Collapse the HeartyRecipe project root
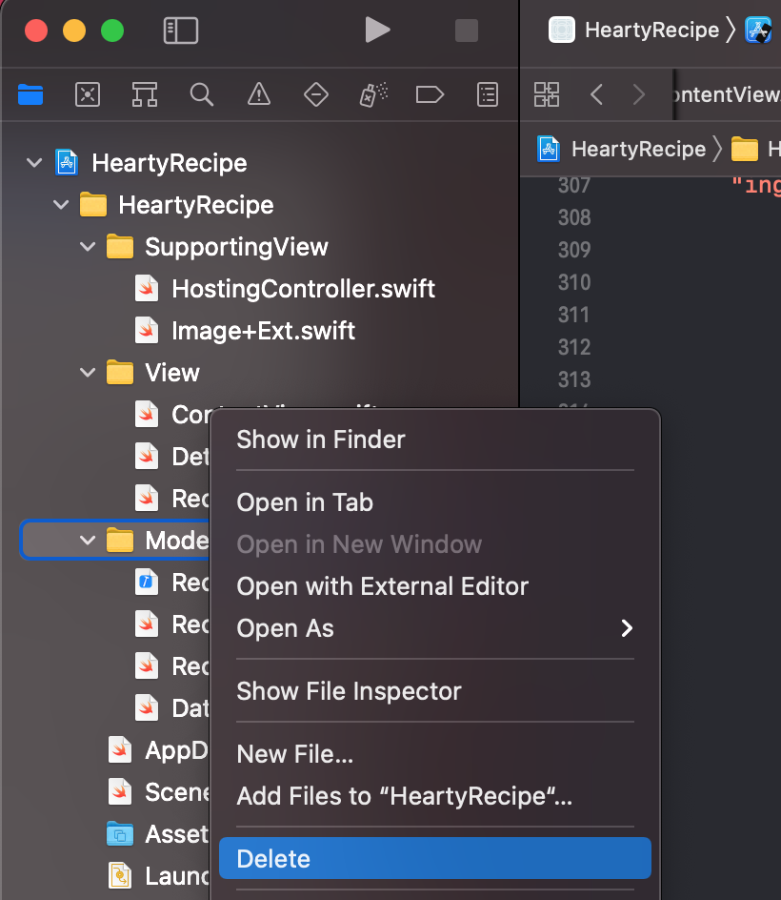Image resolution: width=781 pixels, height=900 pixels. (x=34, y=163)
